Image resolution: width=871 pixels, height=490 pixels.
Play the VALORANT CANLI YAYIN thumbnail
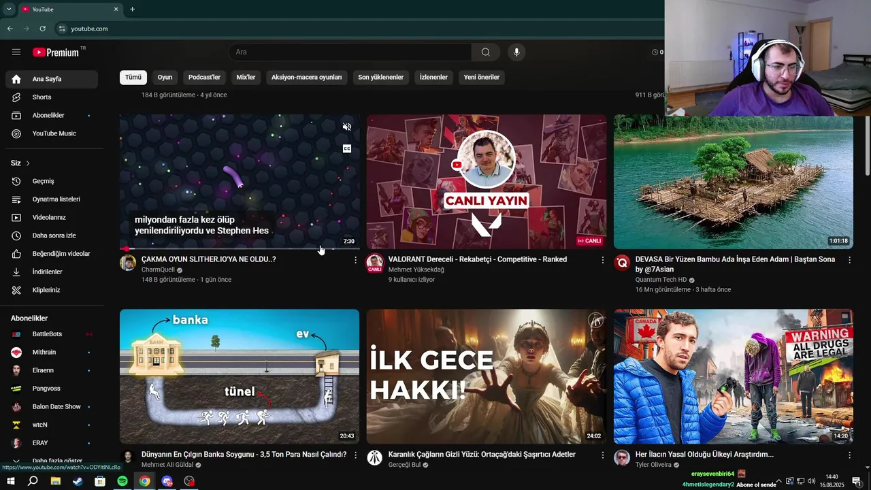(x=487, y=182)
